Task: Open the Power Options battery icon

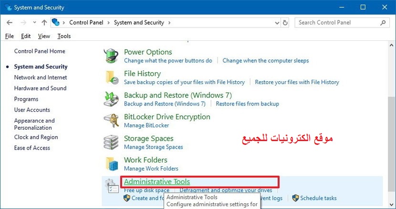Action: pos(111,56)
